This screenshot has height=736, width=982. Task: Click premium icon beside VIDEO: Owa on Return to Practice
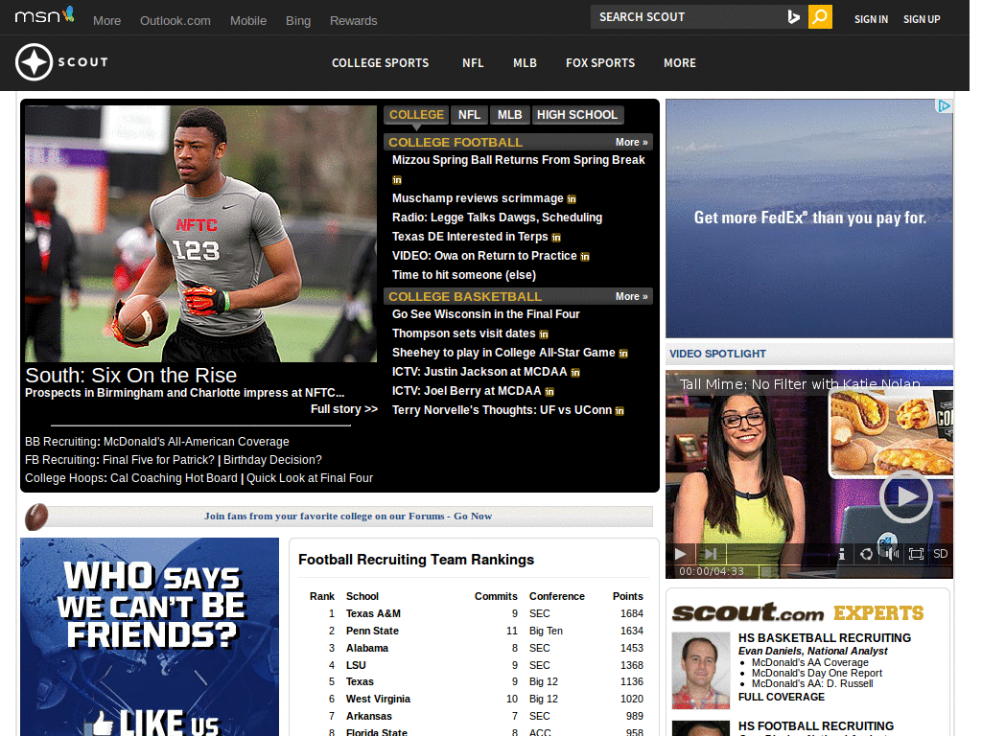(x=585, y=257)
